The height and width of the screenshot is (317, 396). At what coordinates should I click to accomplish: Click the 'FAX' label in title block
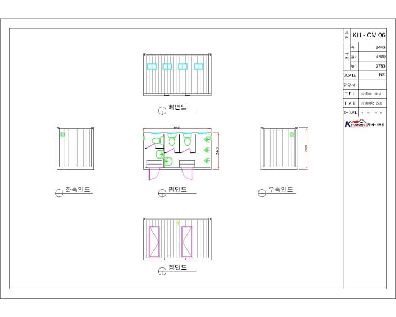coord(350,103)
